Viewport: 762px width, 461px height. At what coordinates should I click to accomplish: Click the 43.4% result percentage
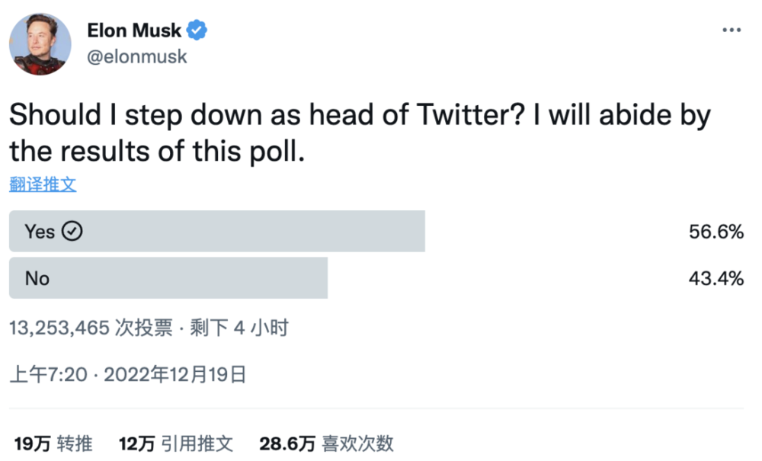point(716,279)
